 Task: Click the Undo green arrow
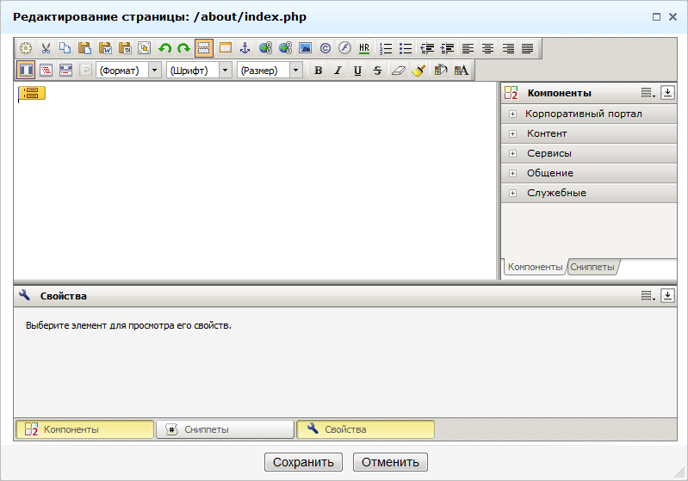[164, 48]
